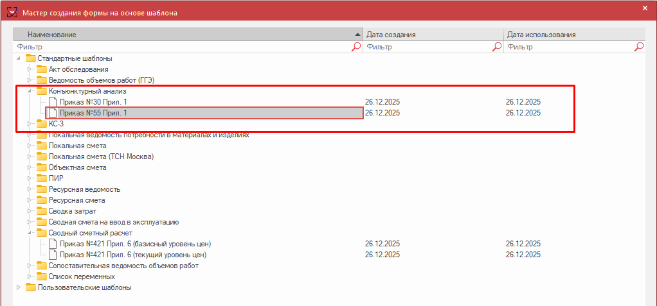The height and width of the screenshot is (306, 657).
Task: Expand the Пользовательские шаблоны node
Action: point(18,287)
